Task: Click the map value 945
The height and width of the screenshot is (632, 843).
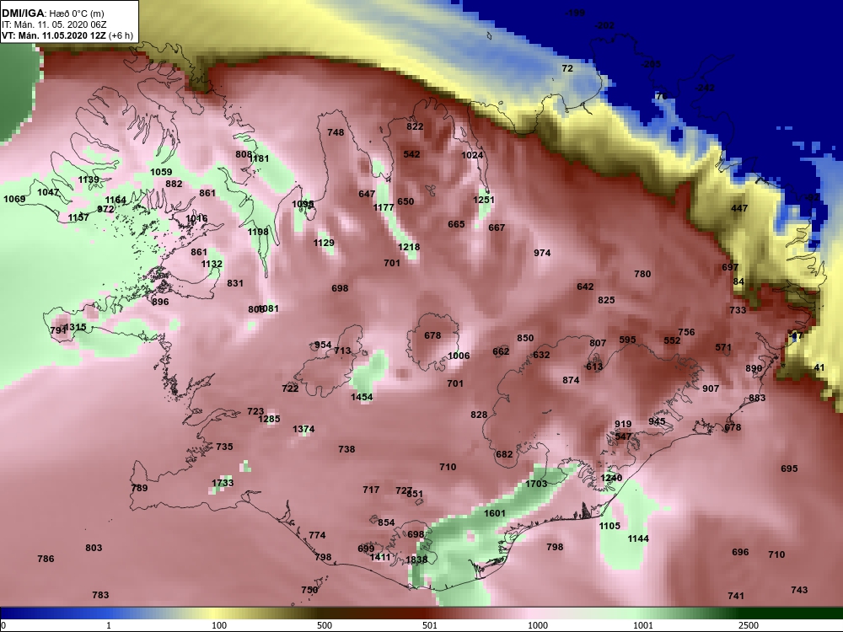Action: pyautogui.click(x=657, y=422)
